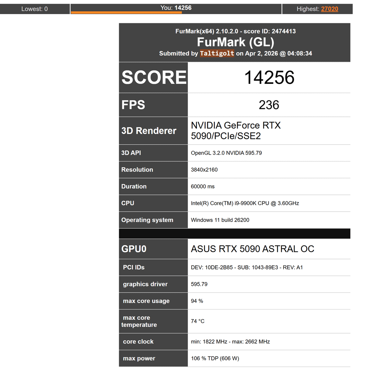Open the highest score 27020 link

pos(329,9)
